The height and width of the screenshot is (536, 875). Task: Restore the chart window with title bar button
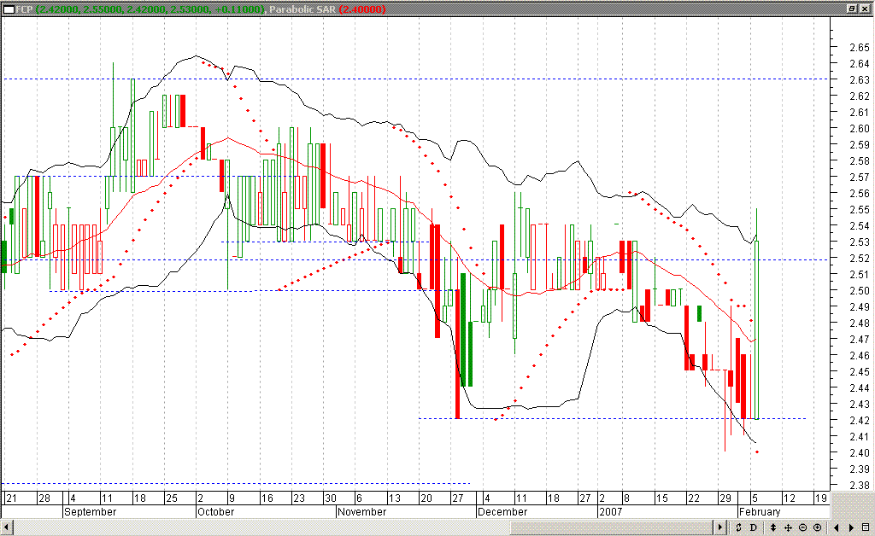coord(852,9)
